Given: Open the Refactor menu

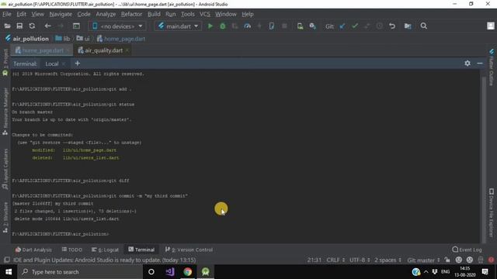Looking at the screenshot, I should (131, 14).
